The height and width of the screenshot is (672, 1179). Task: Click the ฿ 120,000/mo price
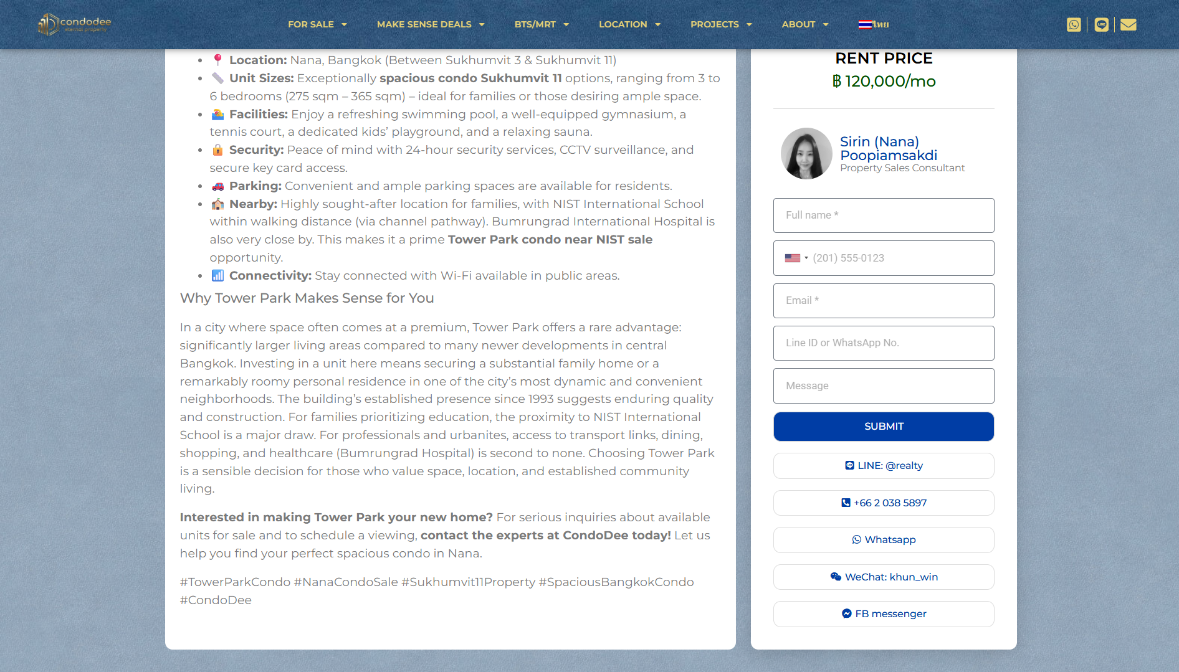click(x=884, y=81)
